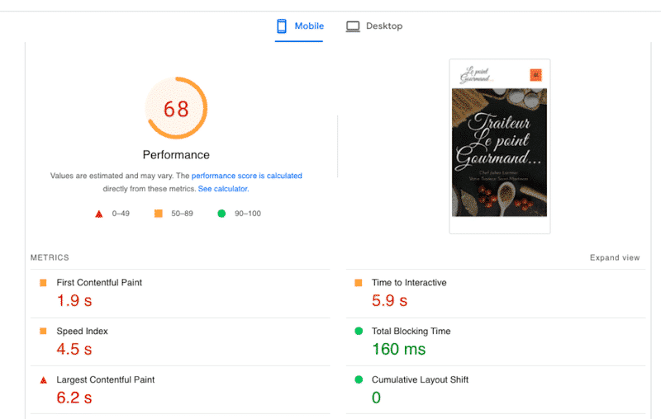
Task: Click green circle beside Total Blocking Time
Action: tap(359, 332)
